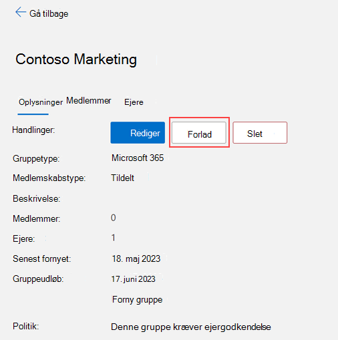Click the Forny gruppe link

pyautogui.click(x=138, y=300)
